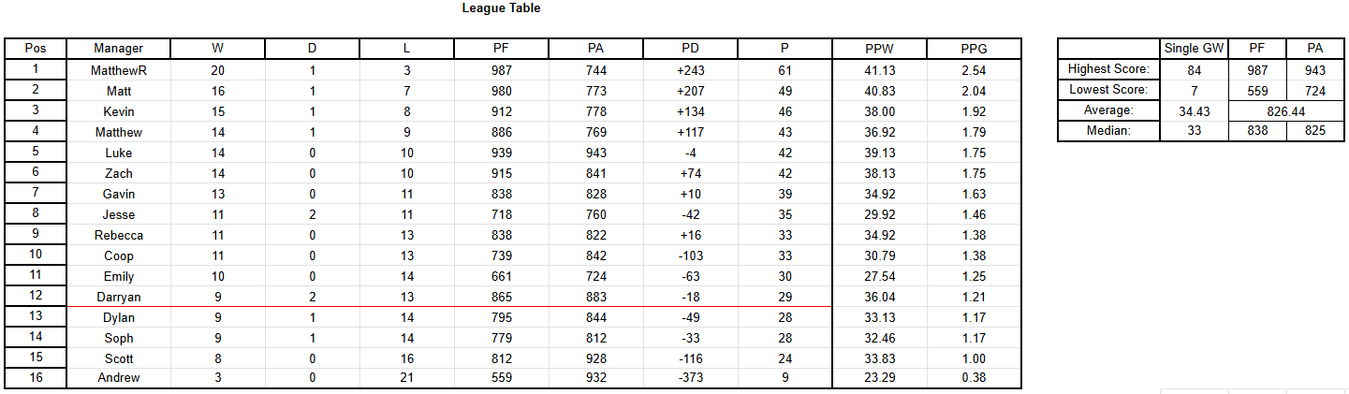This screenshot has height=394, width=1349.
Task: Click the PPG header cell
Action: (x=974, y=49)
